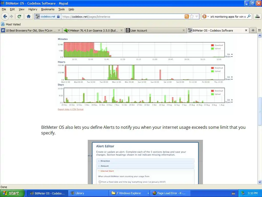Switch to Library taskbar window

[x=88, y=193]
